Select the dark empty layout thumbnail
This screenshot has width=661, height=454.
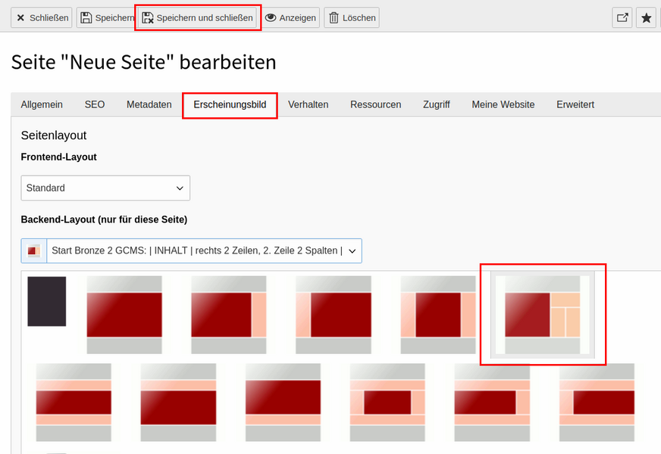[x=47, y=301]
